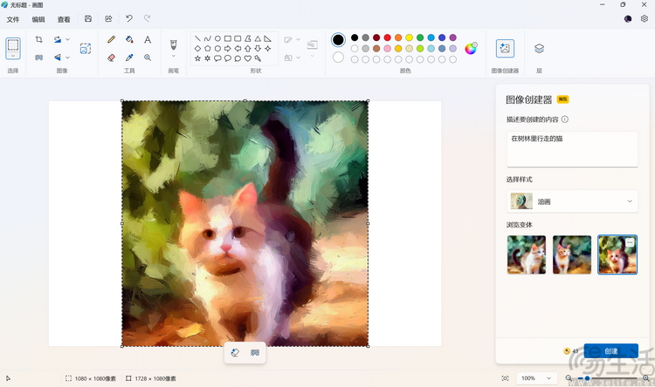The width and height of the screenshot is (655, 387).
Task: Click the Undo arrow button
Action: 129,18
